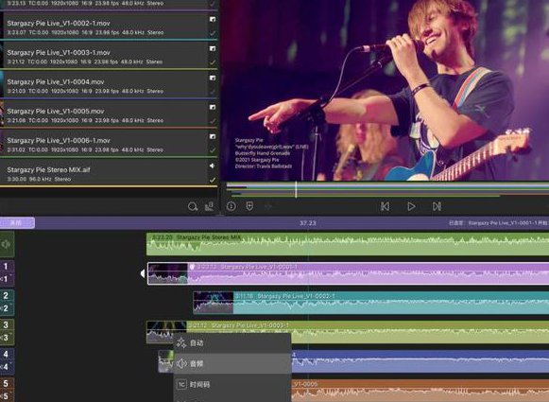Click the Stargazy Pie Live_V1-0002-1 clip thumbnail
The image size is (549, 402).
214,303
